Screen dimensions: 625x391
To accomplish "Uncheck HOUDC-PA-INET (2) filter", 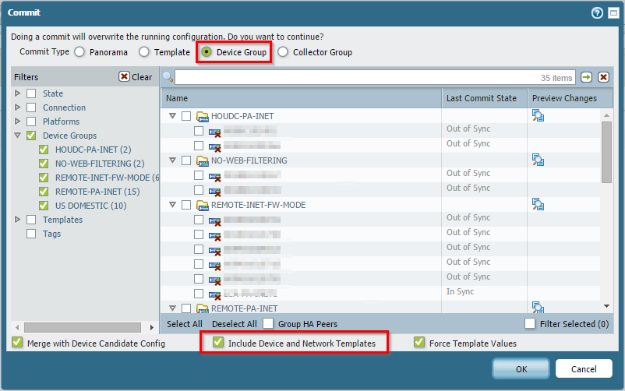I will pyautogui.click(x=44, y=150).
